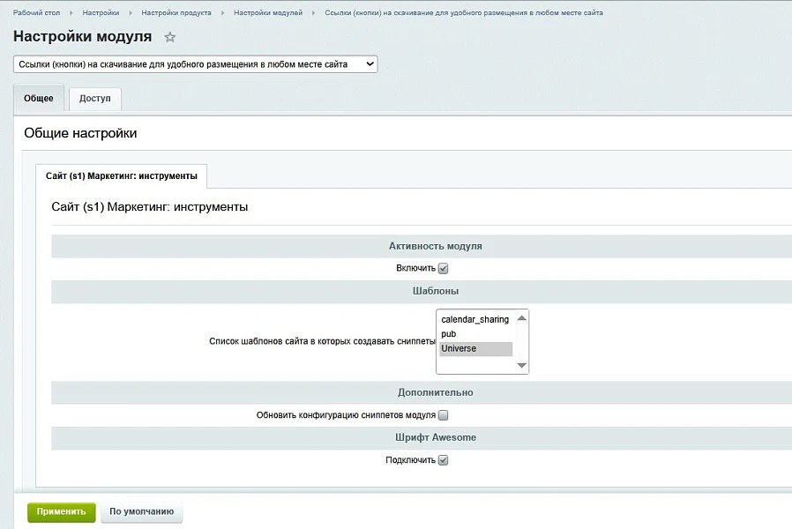
Task: Select Universe template in the list
Action: pos(475,348)
